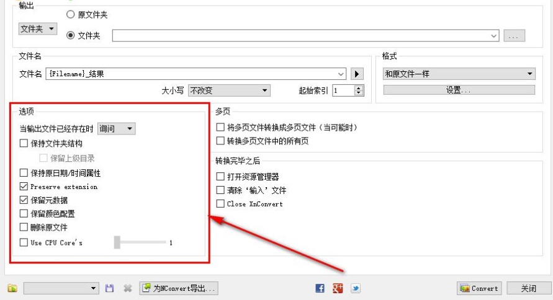553x300 pixels.
Task: Decrease the 起始索引 spinner value
Action: coord(359,93)
